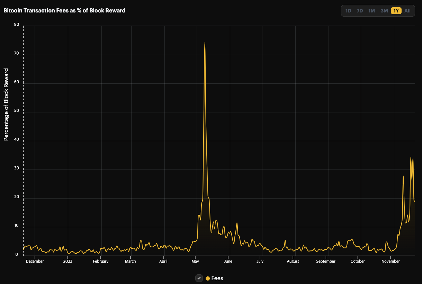
Task: Click the April x-axis label
Action: coord(163,262)
